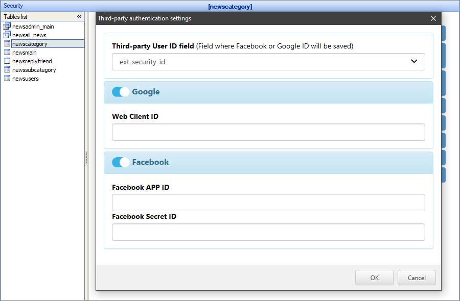Viewport: 460px width, 301px height.
Task: Click the Web Client ID input field
Action: tap(268, 132)
